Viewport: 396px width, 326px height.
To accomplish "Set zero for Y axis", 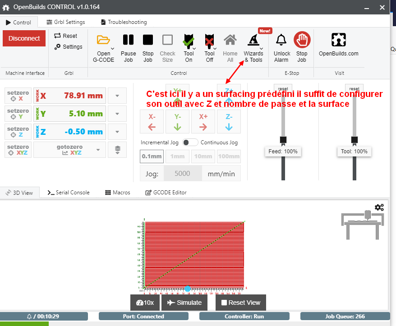I will pos(18,114).
